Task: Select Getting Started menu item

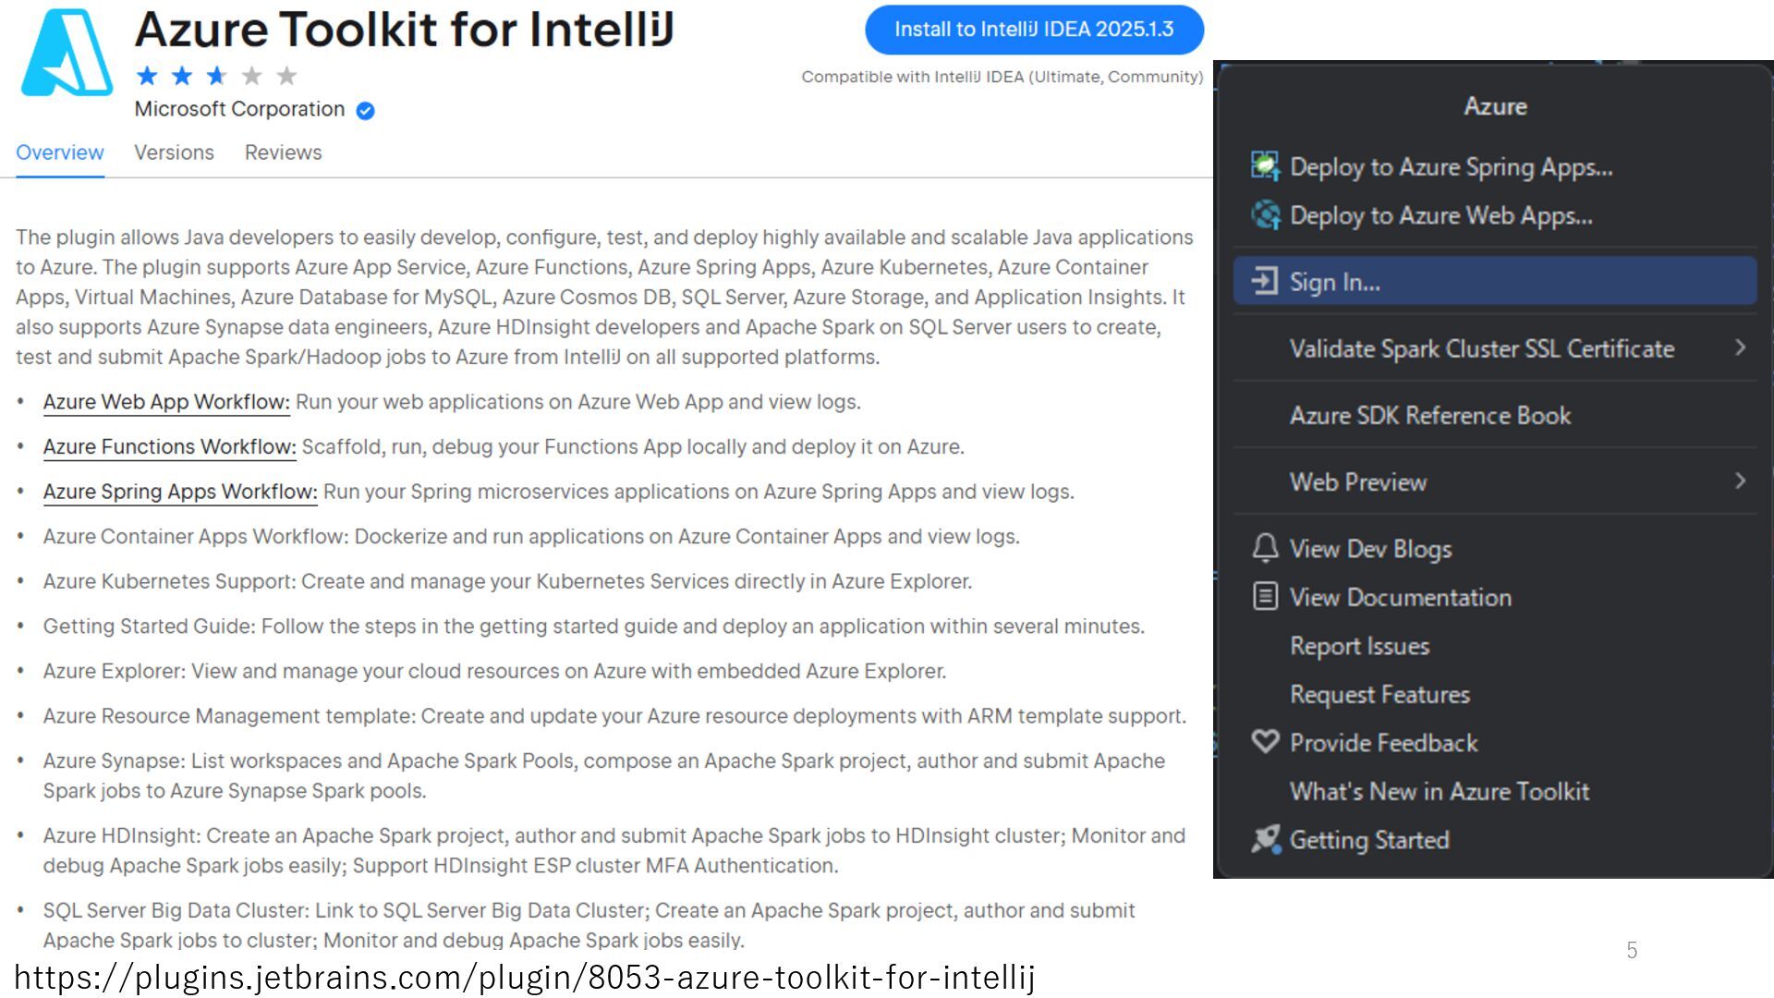Action: (1495, 839)
